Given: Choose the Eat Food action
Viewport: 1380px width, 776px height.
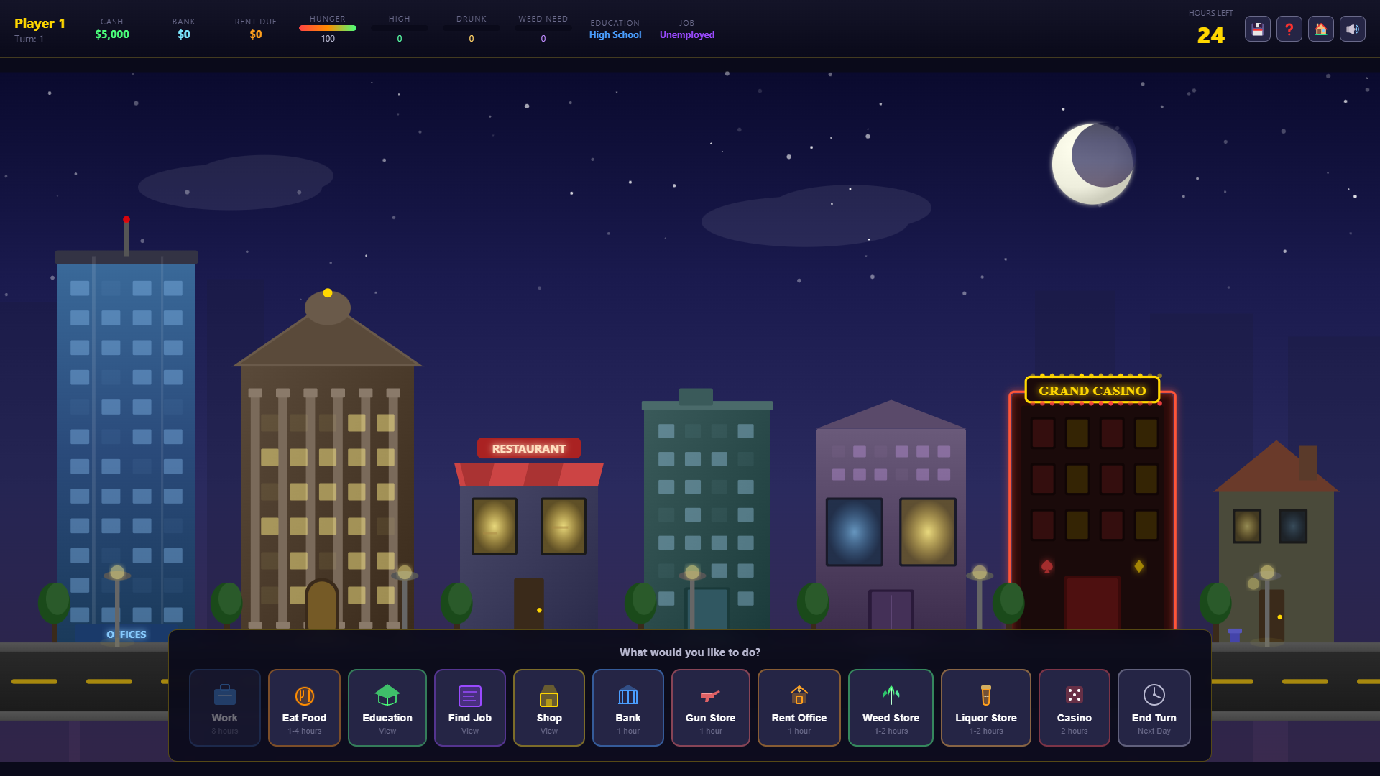Looking at the screenshot, I should tap(304, 708).
